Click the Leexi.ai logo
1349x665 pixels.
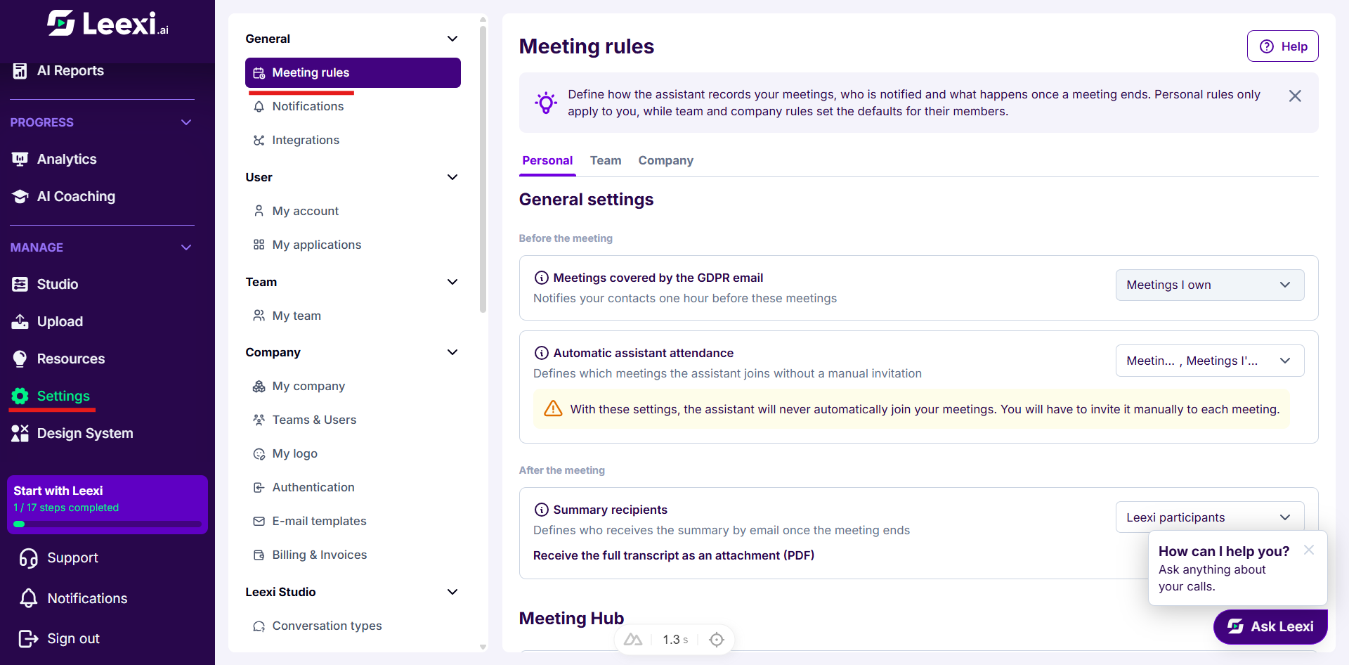107,24
